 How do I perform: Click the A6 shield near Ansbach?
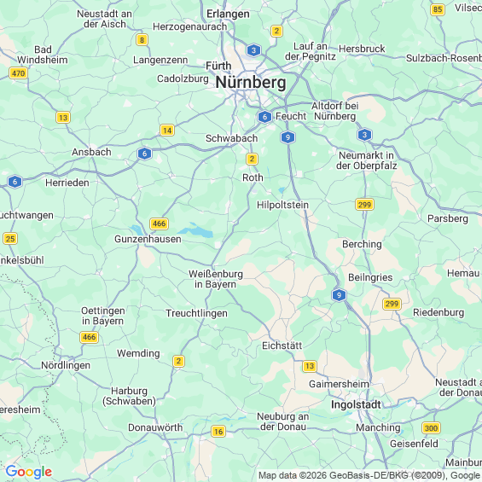[144, 154]
